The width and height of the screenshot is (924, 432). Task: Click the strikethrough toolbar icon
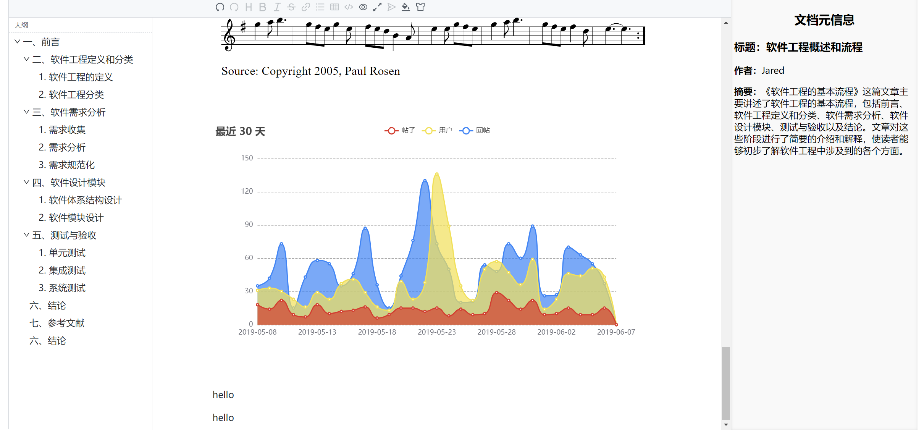point(291,7)
